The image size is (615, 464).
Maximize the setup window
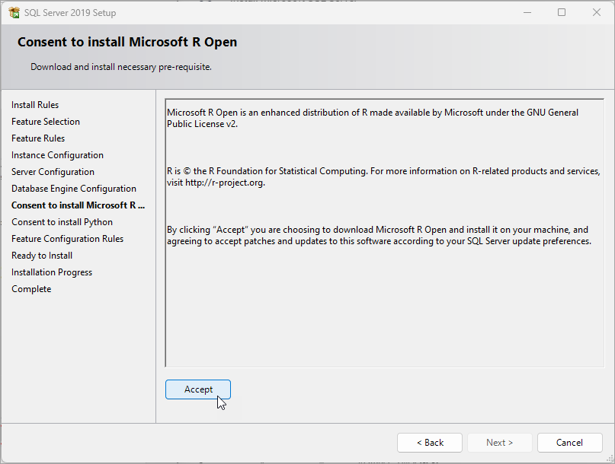[x=562, y=12]
